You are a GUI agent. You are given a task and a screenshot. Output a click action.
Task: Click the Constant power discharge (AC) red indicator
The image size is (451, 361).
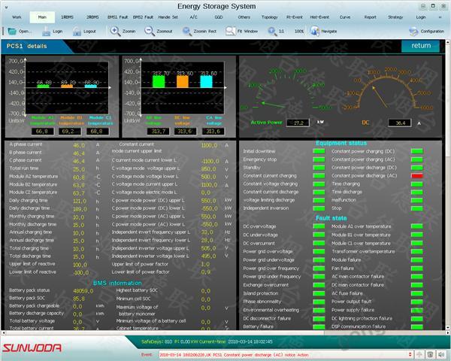pyautogui.click(x=416, y=176)
